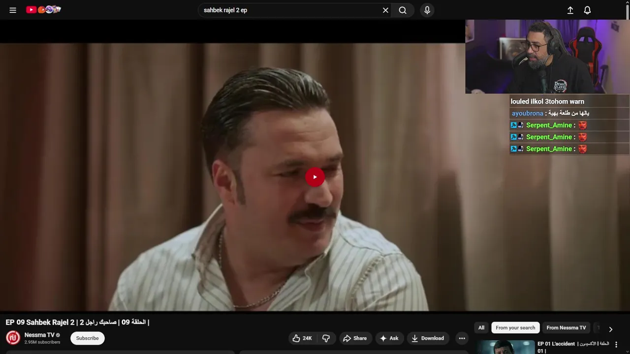Click the EP 09 Sahbek Rajel 2 title
The image size is (630, 354).
coord(77,323)
